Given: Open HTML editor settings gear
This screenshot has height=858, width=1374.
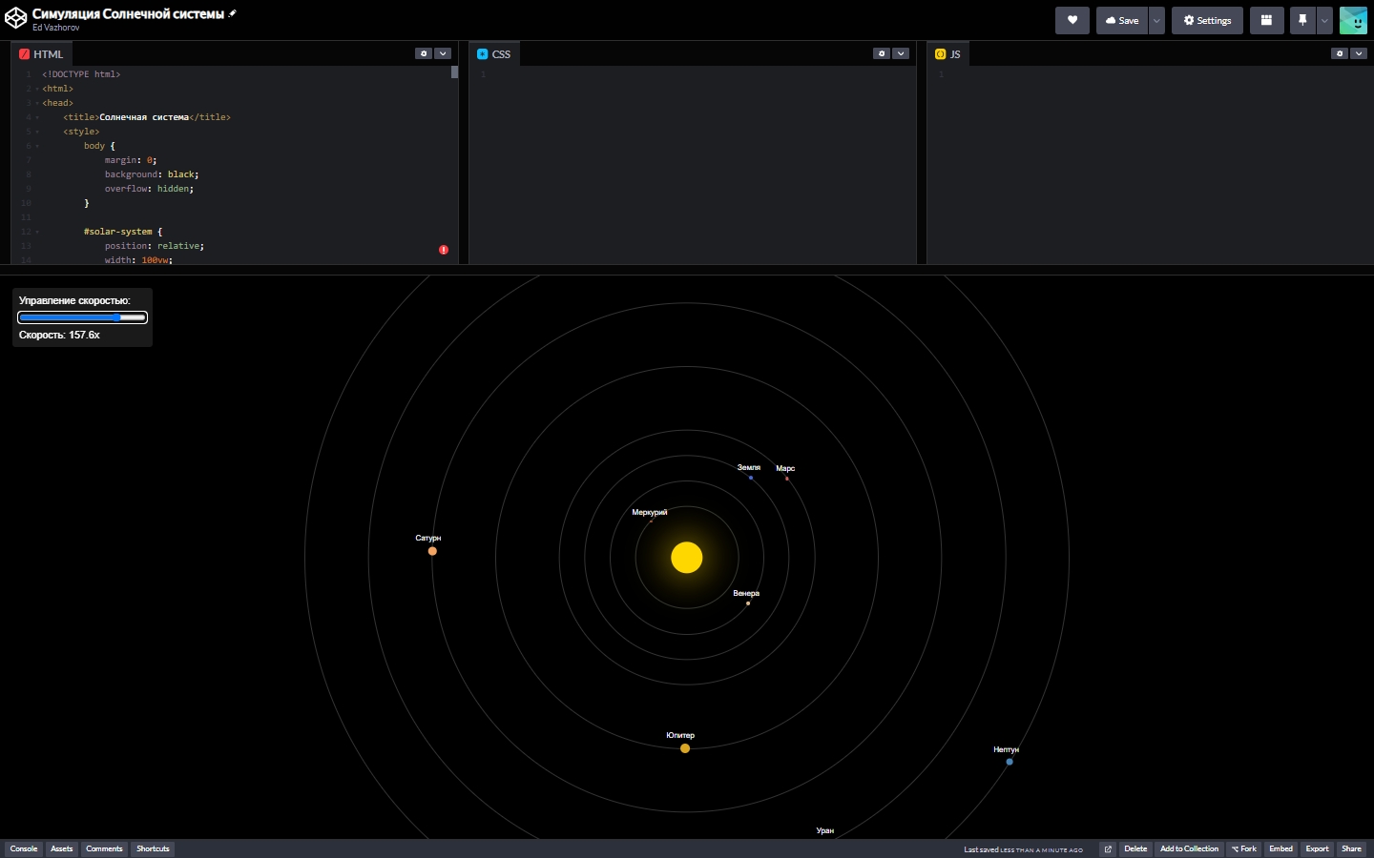Looking at the screenshot, I should point(424,53).
